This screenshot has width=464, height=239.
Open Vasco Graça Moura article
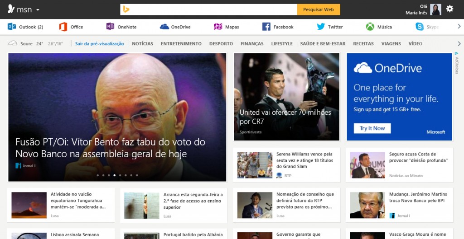[x=417, y=234]
